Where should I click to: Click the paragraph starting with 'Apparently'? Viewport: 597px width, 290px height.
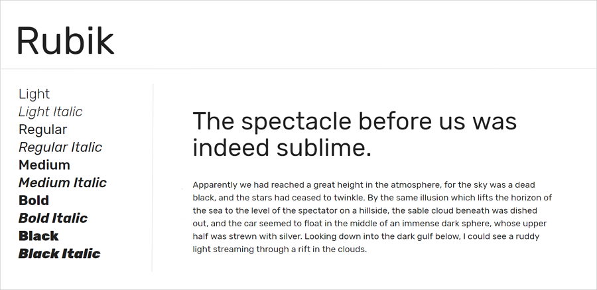click(x=372, y=217)
